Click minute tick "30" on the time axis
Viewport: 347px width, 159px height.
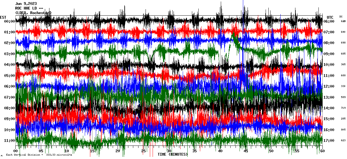169,151
